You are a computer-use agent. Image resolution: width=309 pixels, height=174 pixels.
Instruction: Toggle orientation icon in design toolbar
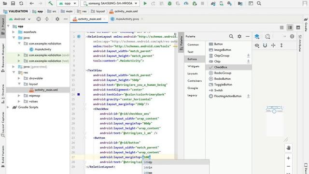tap(267, 37)
